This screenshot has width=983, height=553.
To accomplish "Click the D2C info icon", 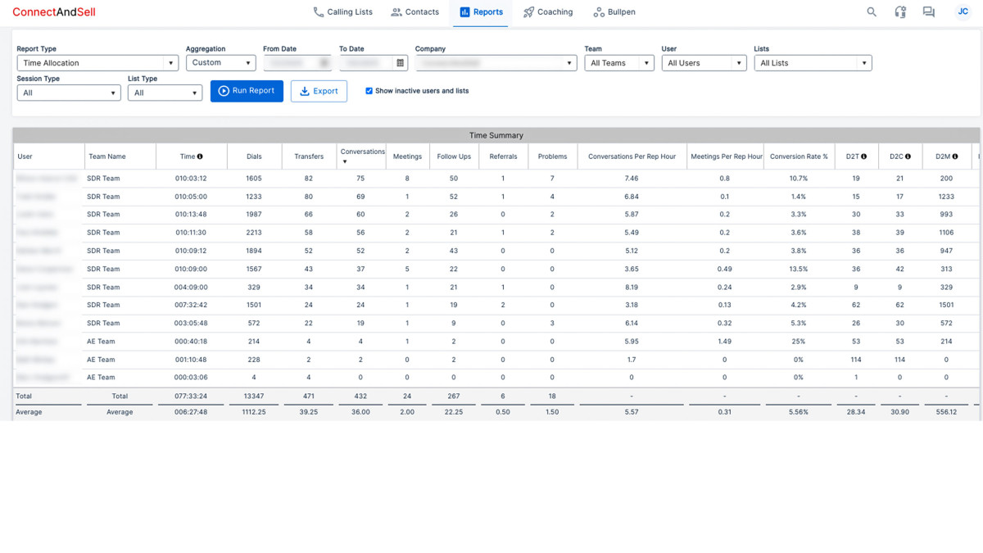I will (908, 156).
